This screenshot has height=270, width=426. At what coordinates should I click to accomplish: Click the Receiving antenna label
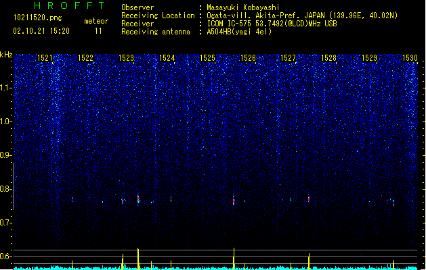click(156, 32)
